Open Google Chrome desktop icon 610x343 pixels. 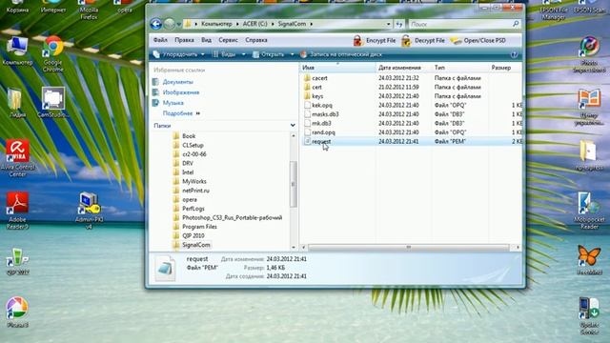[53, 53]
